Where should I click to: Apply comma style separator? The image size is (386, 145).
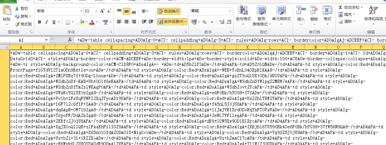coord(211,22)
